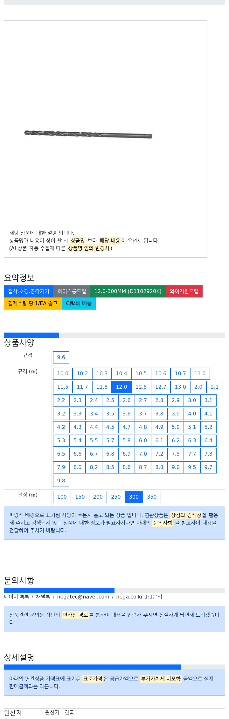Select the 9.8 diameter option
Image resolution: width=229 pixels, height=719 pixels.
[61, 481]
